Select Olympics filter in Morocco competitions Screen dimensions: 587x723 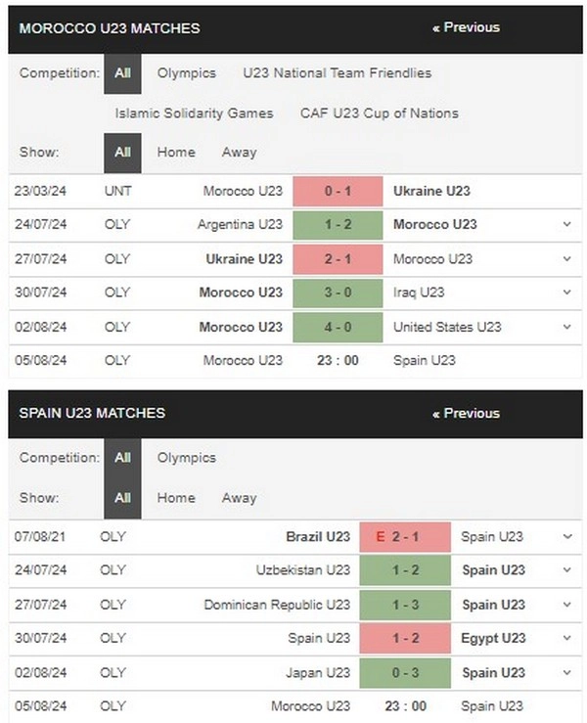(186, 73)
